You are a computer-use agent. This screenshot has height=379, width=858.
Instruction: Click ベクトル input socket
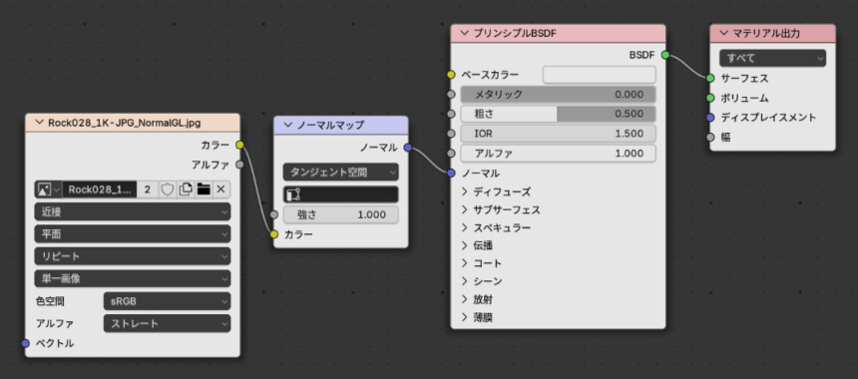(x=25, y=343)
